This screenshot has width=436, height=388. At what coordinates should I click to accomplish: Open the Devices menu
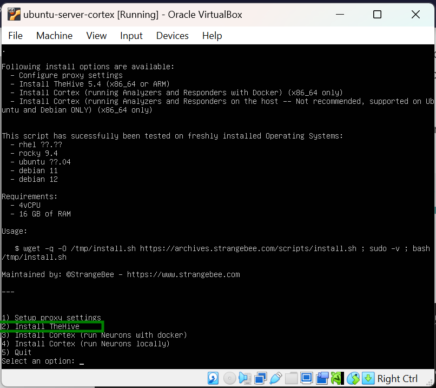[173, 36]
